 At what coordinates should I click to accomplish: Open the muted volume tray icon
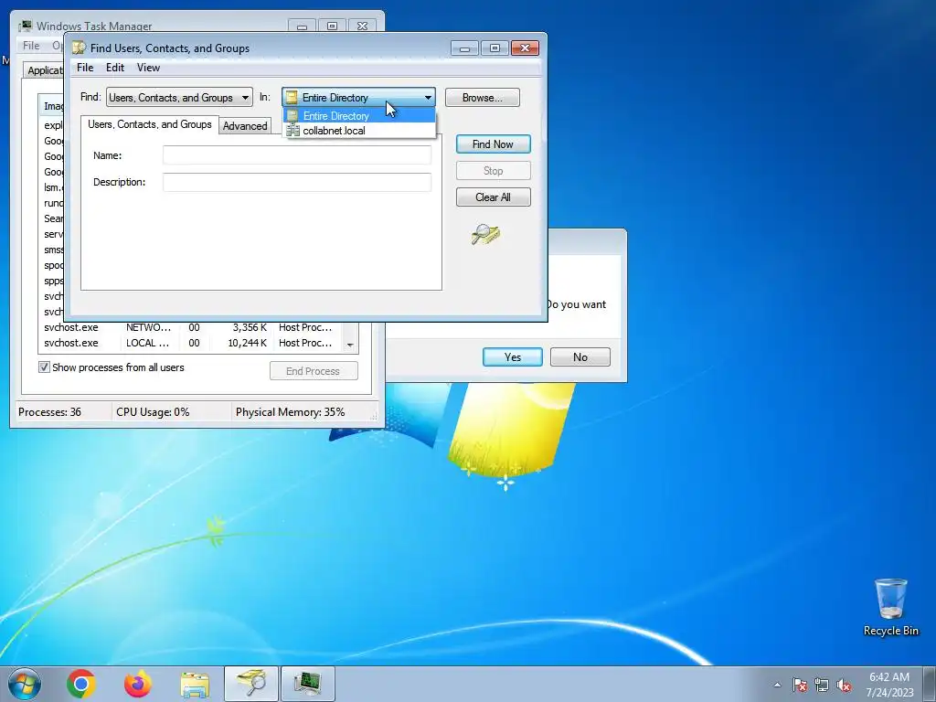844,685
